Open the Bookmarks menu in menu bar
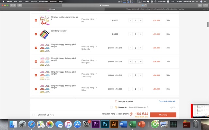The height and width of the screenshot is (130, 209). [43, 1]
